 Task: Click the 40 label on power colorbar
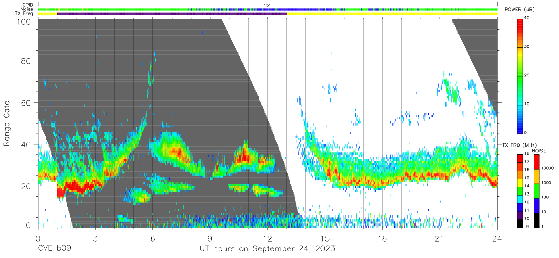527,18
